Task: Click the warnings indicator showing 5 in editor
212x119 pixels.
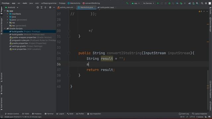Action: [200, 12]
